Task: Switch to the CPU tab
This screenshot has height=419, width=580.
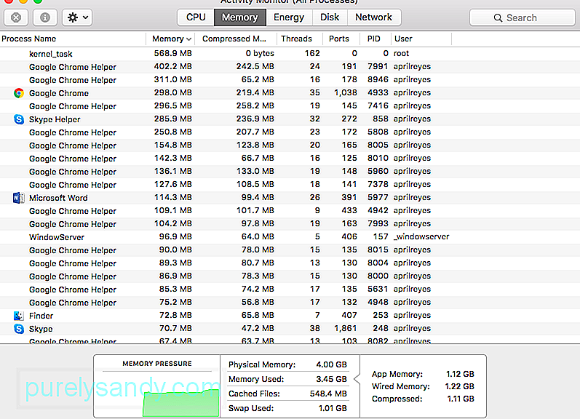Action: [x=196, y=17]
